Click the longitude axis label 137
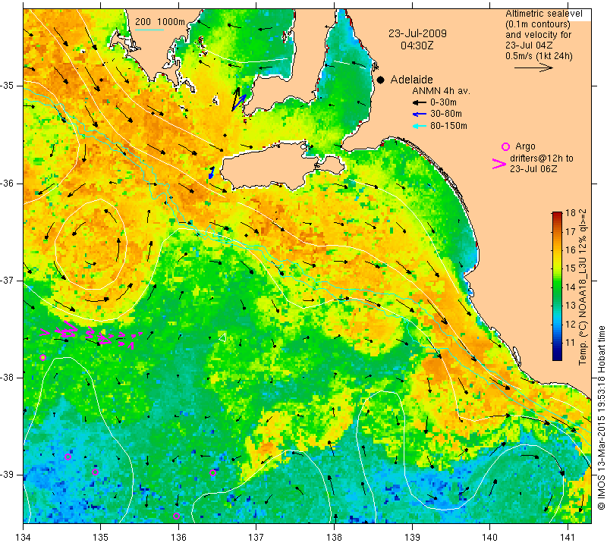The height and width of the screenshot is (546, 607). (x=256, y=537)
